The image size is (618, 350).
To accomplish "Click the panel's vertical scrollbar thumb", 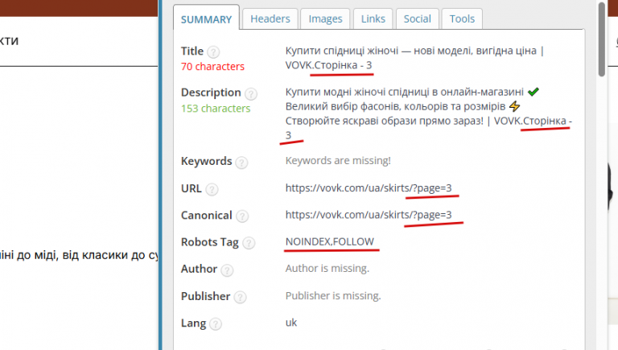I will coord(601,39).
